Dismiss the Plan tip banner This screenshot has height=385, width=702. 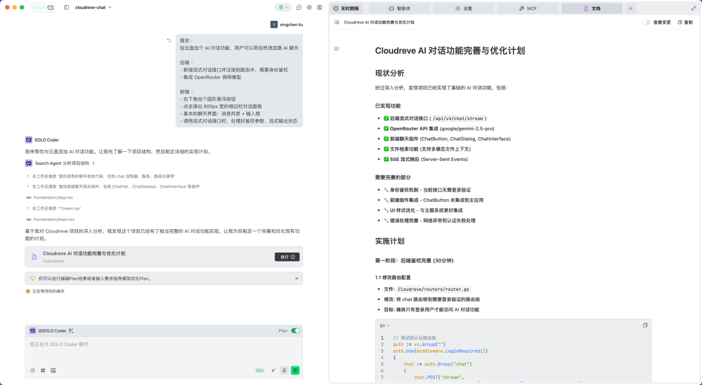(296, 279)
